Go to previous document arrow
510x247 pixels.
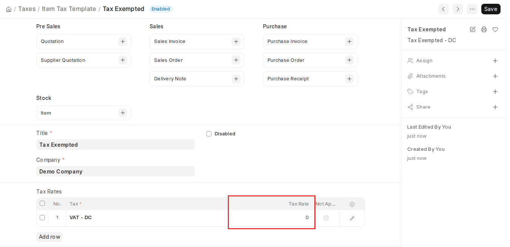pyautogui.click(x=444, y=9)
